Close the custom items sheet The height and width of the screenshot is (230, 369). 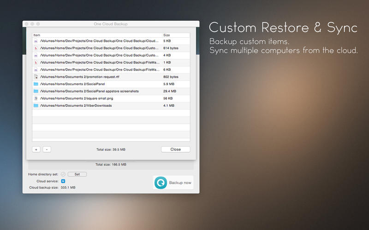click(176, 149)
